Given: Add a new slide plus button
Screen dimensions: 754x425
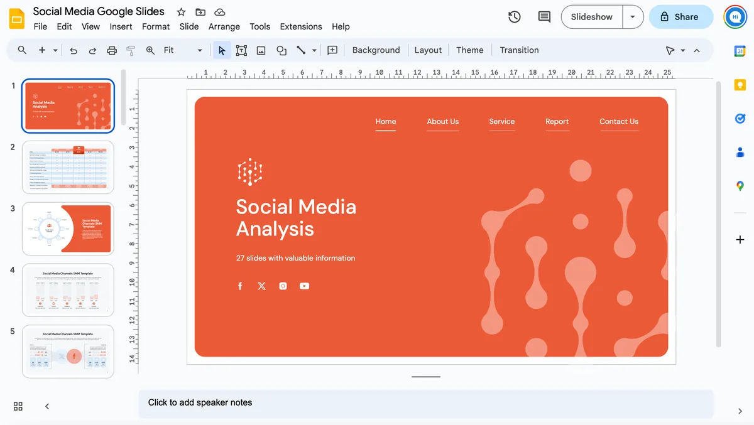Looking at the screenshot, I should coord(42,50).
